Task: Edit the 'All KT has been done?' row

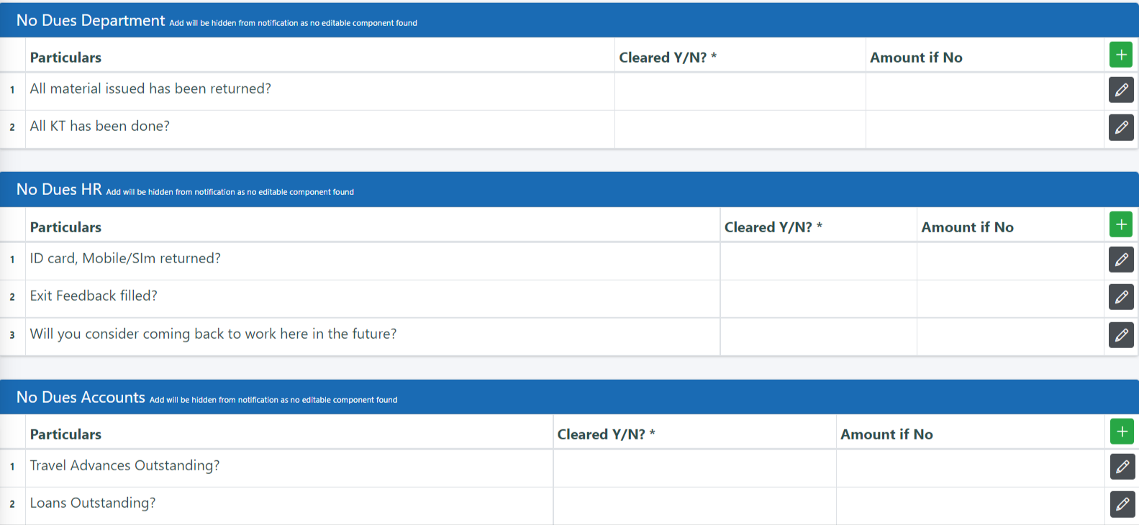Action: coord(1121,127)
